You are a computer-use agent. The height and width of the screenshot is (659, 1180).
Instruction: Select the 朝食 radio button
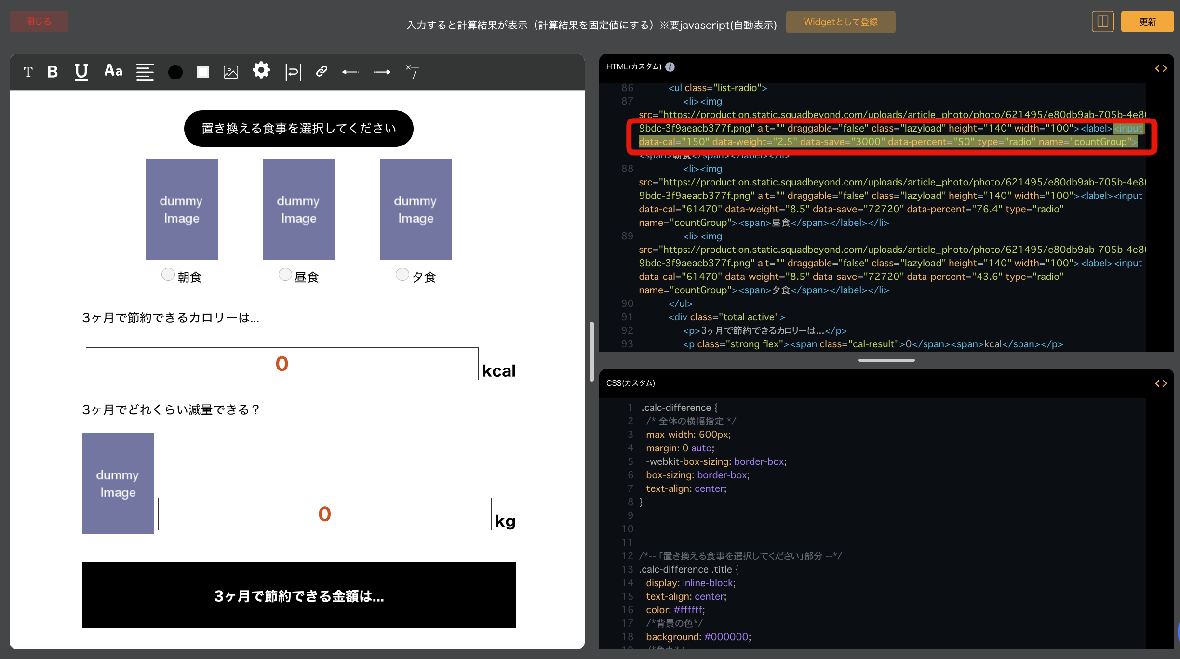(x=168, y=275)
